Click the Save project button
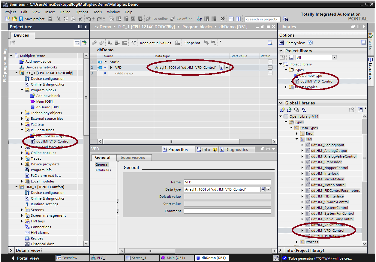376x262 pixels. point(32,19)
